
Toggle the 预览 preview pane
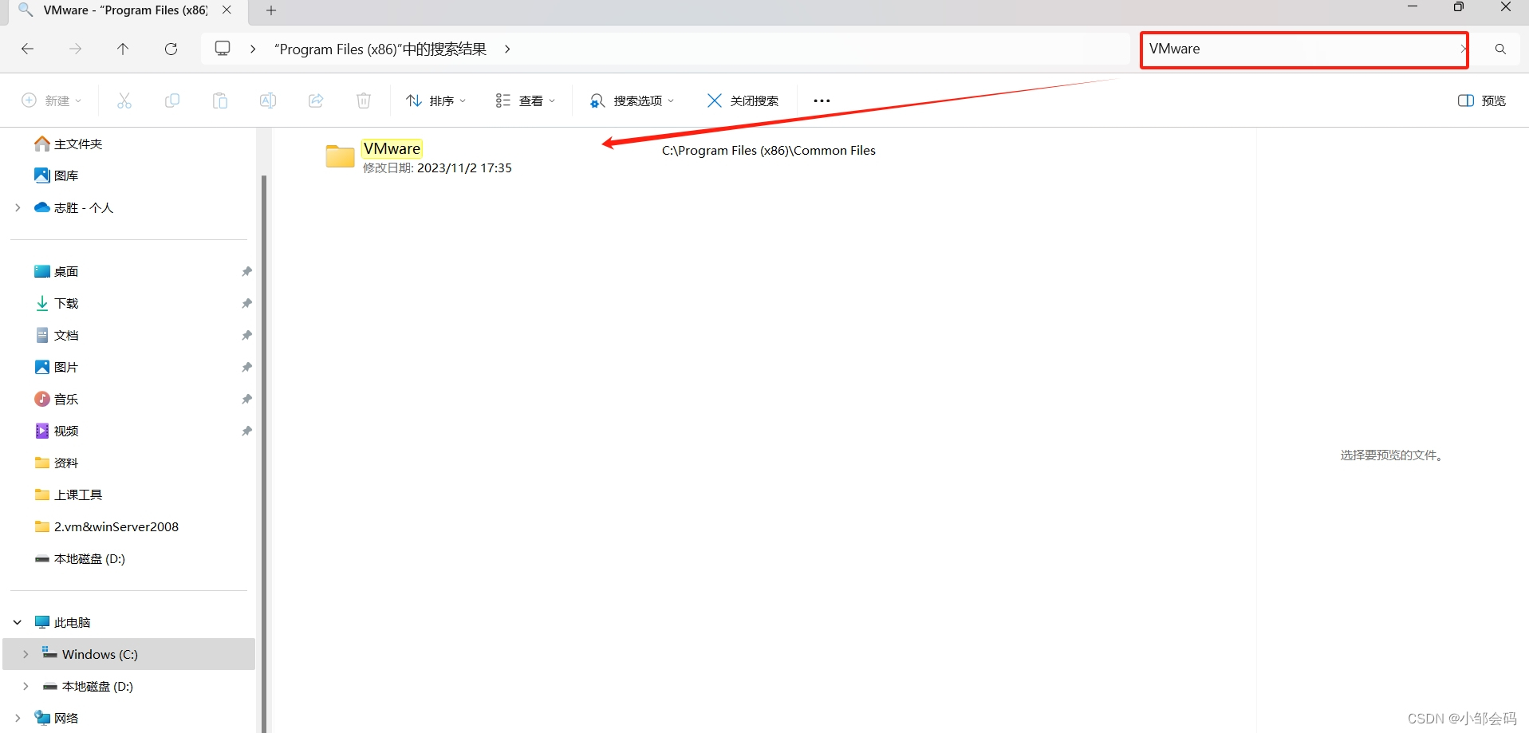pyautogui.click(x=1482, y=100)
